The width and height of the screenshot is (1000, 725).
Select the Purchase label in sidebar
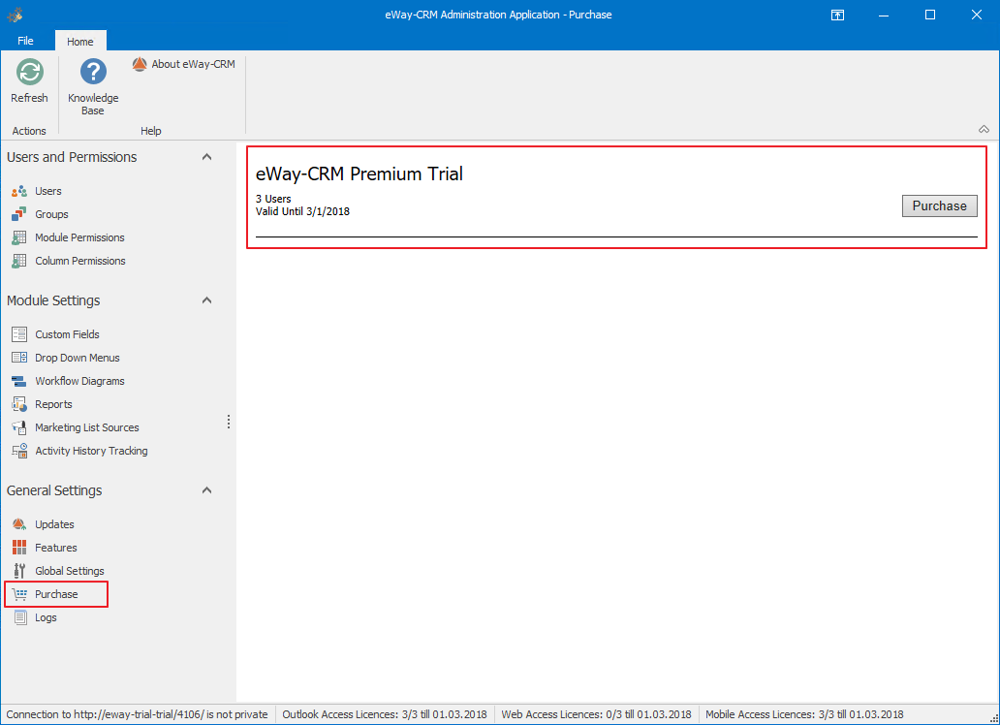point(56,594)
